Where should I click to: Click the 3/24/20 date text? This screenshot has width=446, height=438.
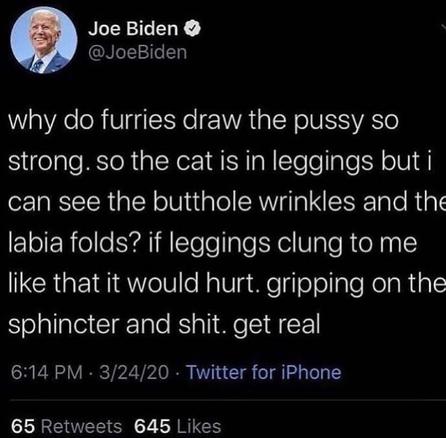click(134, 372)
